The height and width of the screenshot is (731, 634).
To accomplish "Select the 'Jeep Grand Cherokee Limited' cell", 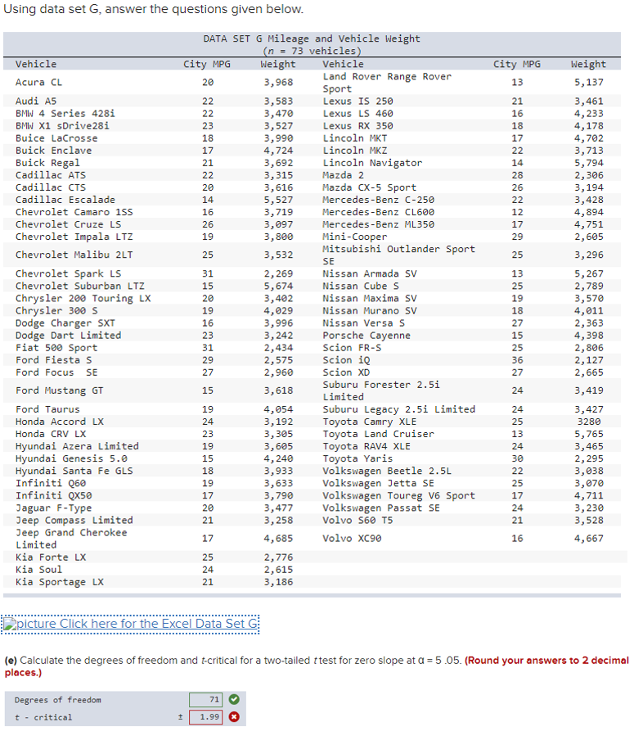I will [x=71, y=539].
